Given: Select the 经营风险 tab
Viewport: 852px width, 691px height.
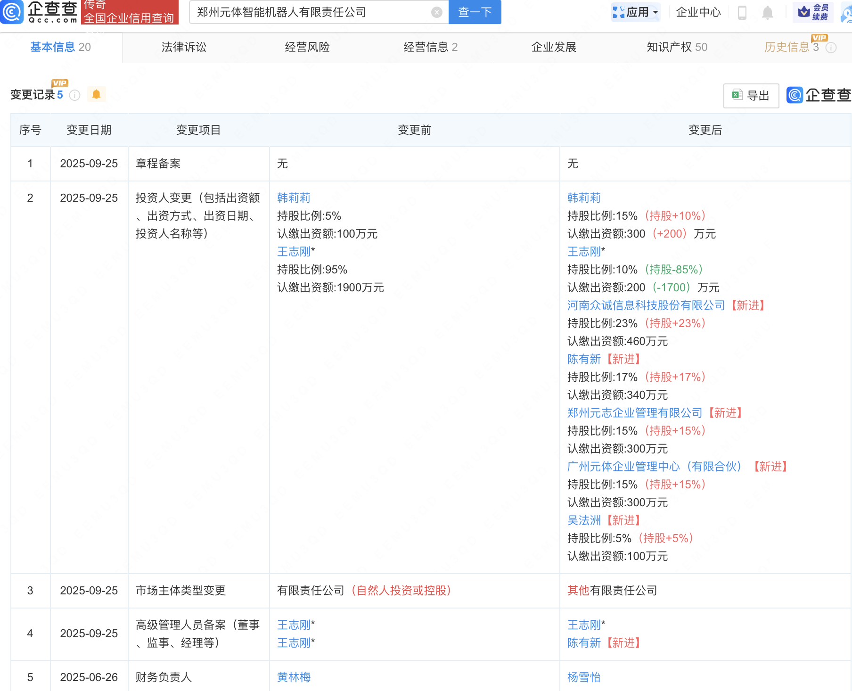Looking at the screenshot, I should click(x=307, y=47).
